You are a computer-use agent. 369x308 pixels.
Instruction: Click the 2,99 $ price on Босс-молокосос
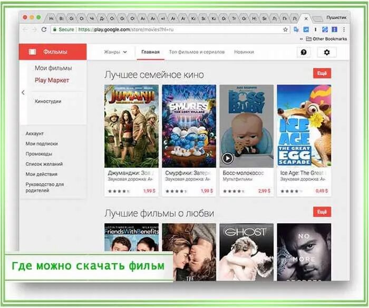tap(264, 191)
